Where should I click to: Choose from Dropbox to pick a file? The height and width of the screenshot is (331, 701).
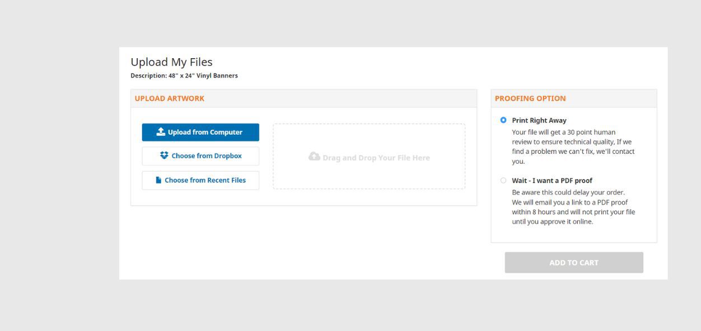click(x=200, y=156)
